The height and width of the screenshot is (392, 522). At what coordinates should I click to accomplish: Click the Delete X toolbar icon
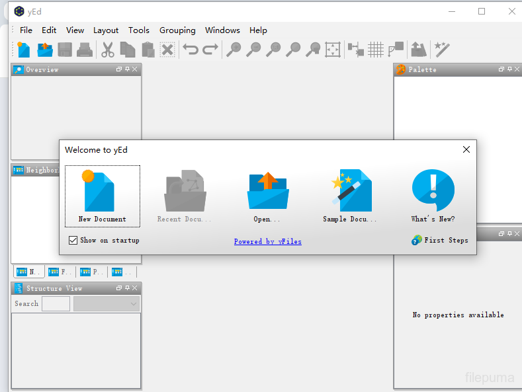(167, 50)
